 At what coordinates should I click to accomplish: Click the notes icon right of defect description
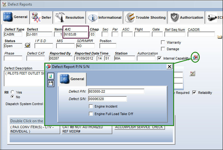coord(192,74)
